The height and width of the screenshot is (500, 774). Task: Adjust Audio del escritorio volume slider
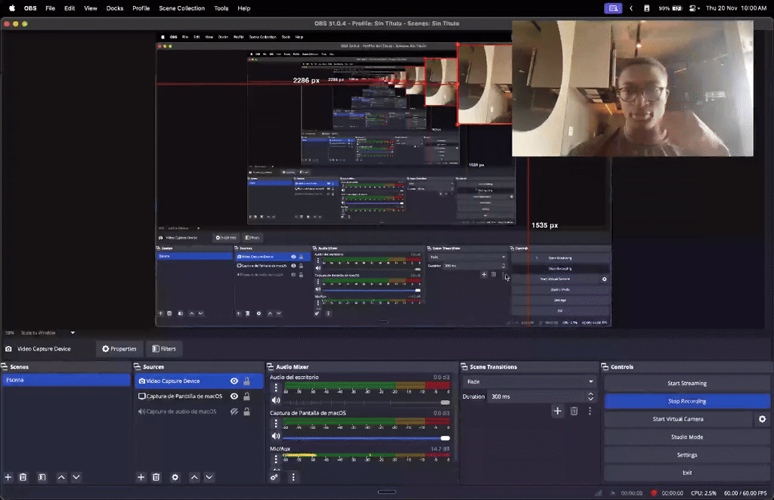(366, 403)
